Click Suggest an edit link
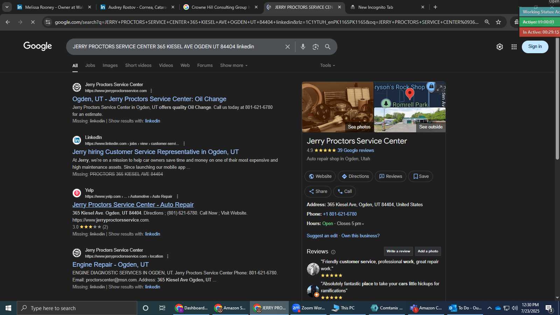560x315 pixels. 322,236
